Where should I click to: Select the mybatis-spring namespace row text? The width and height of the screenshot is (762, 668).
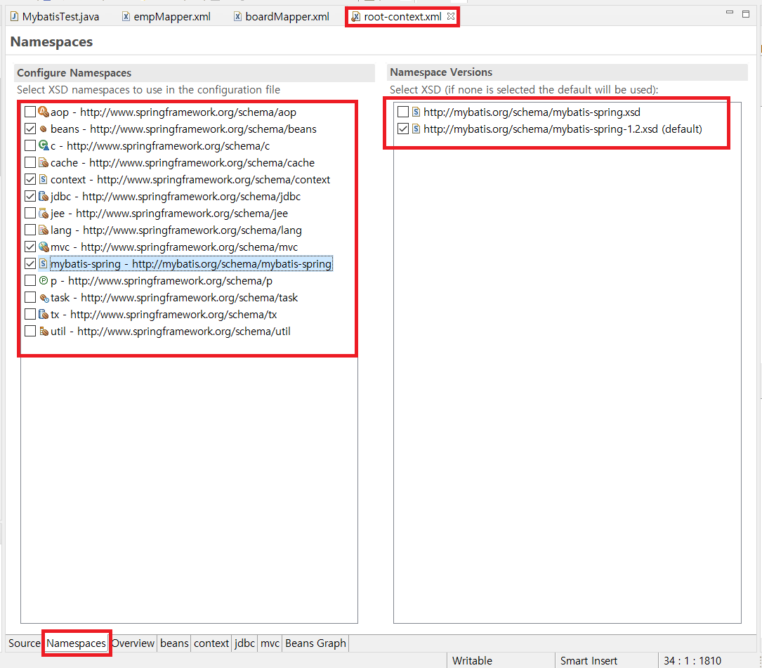click(191, 264)
